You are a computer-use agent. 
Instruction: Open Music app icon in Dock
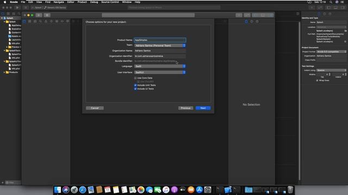pyautogui.click(x=166, y=190)
